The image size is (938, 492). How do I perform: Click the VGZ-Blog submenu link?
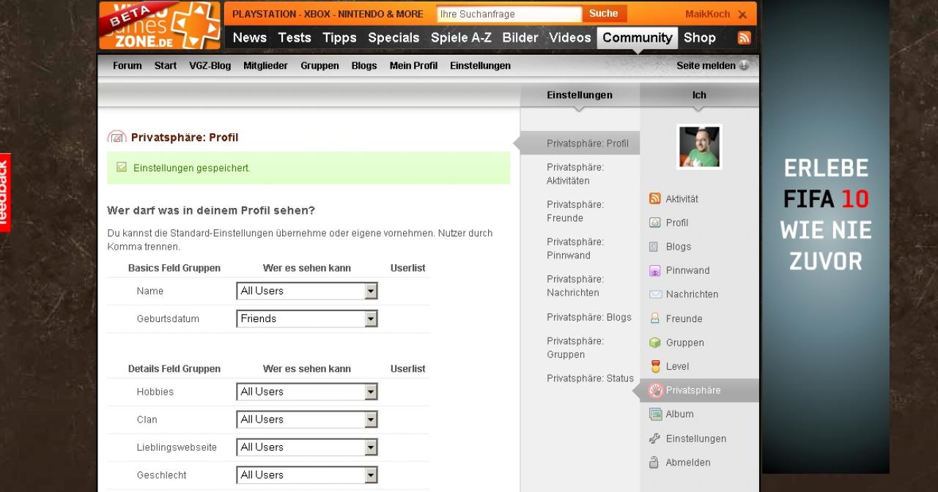tap(210, 66)
